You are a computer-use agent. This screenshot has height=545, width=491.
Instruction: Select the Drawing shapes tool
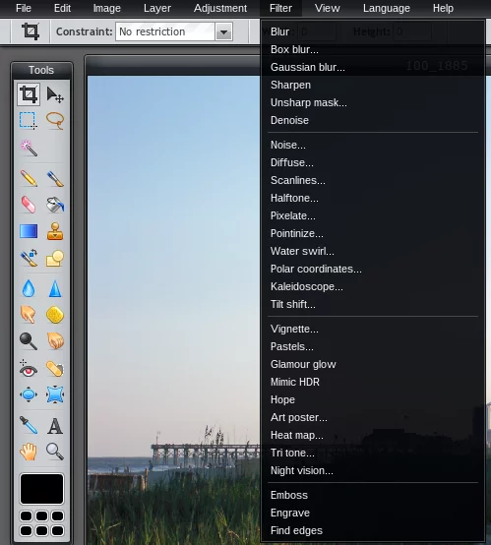click(55, 258)
